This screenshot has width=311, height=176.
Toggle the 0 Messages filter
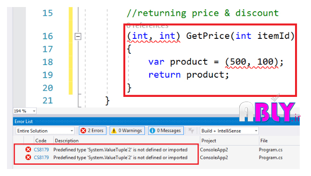(166, 131)
